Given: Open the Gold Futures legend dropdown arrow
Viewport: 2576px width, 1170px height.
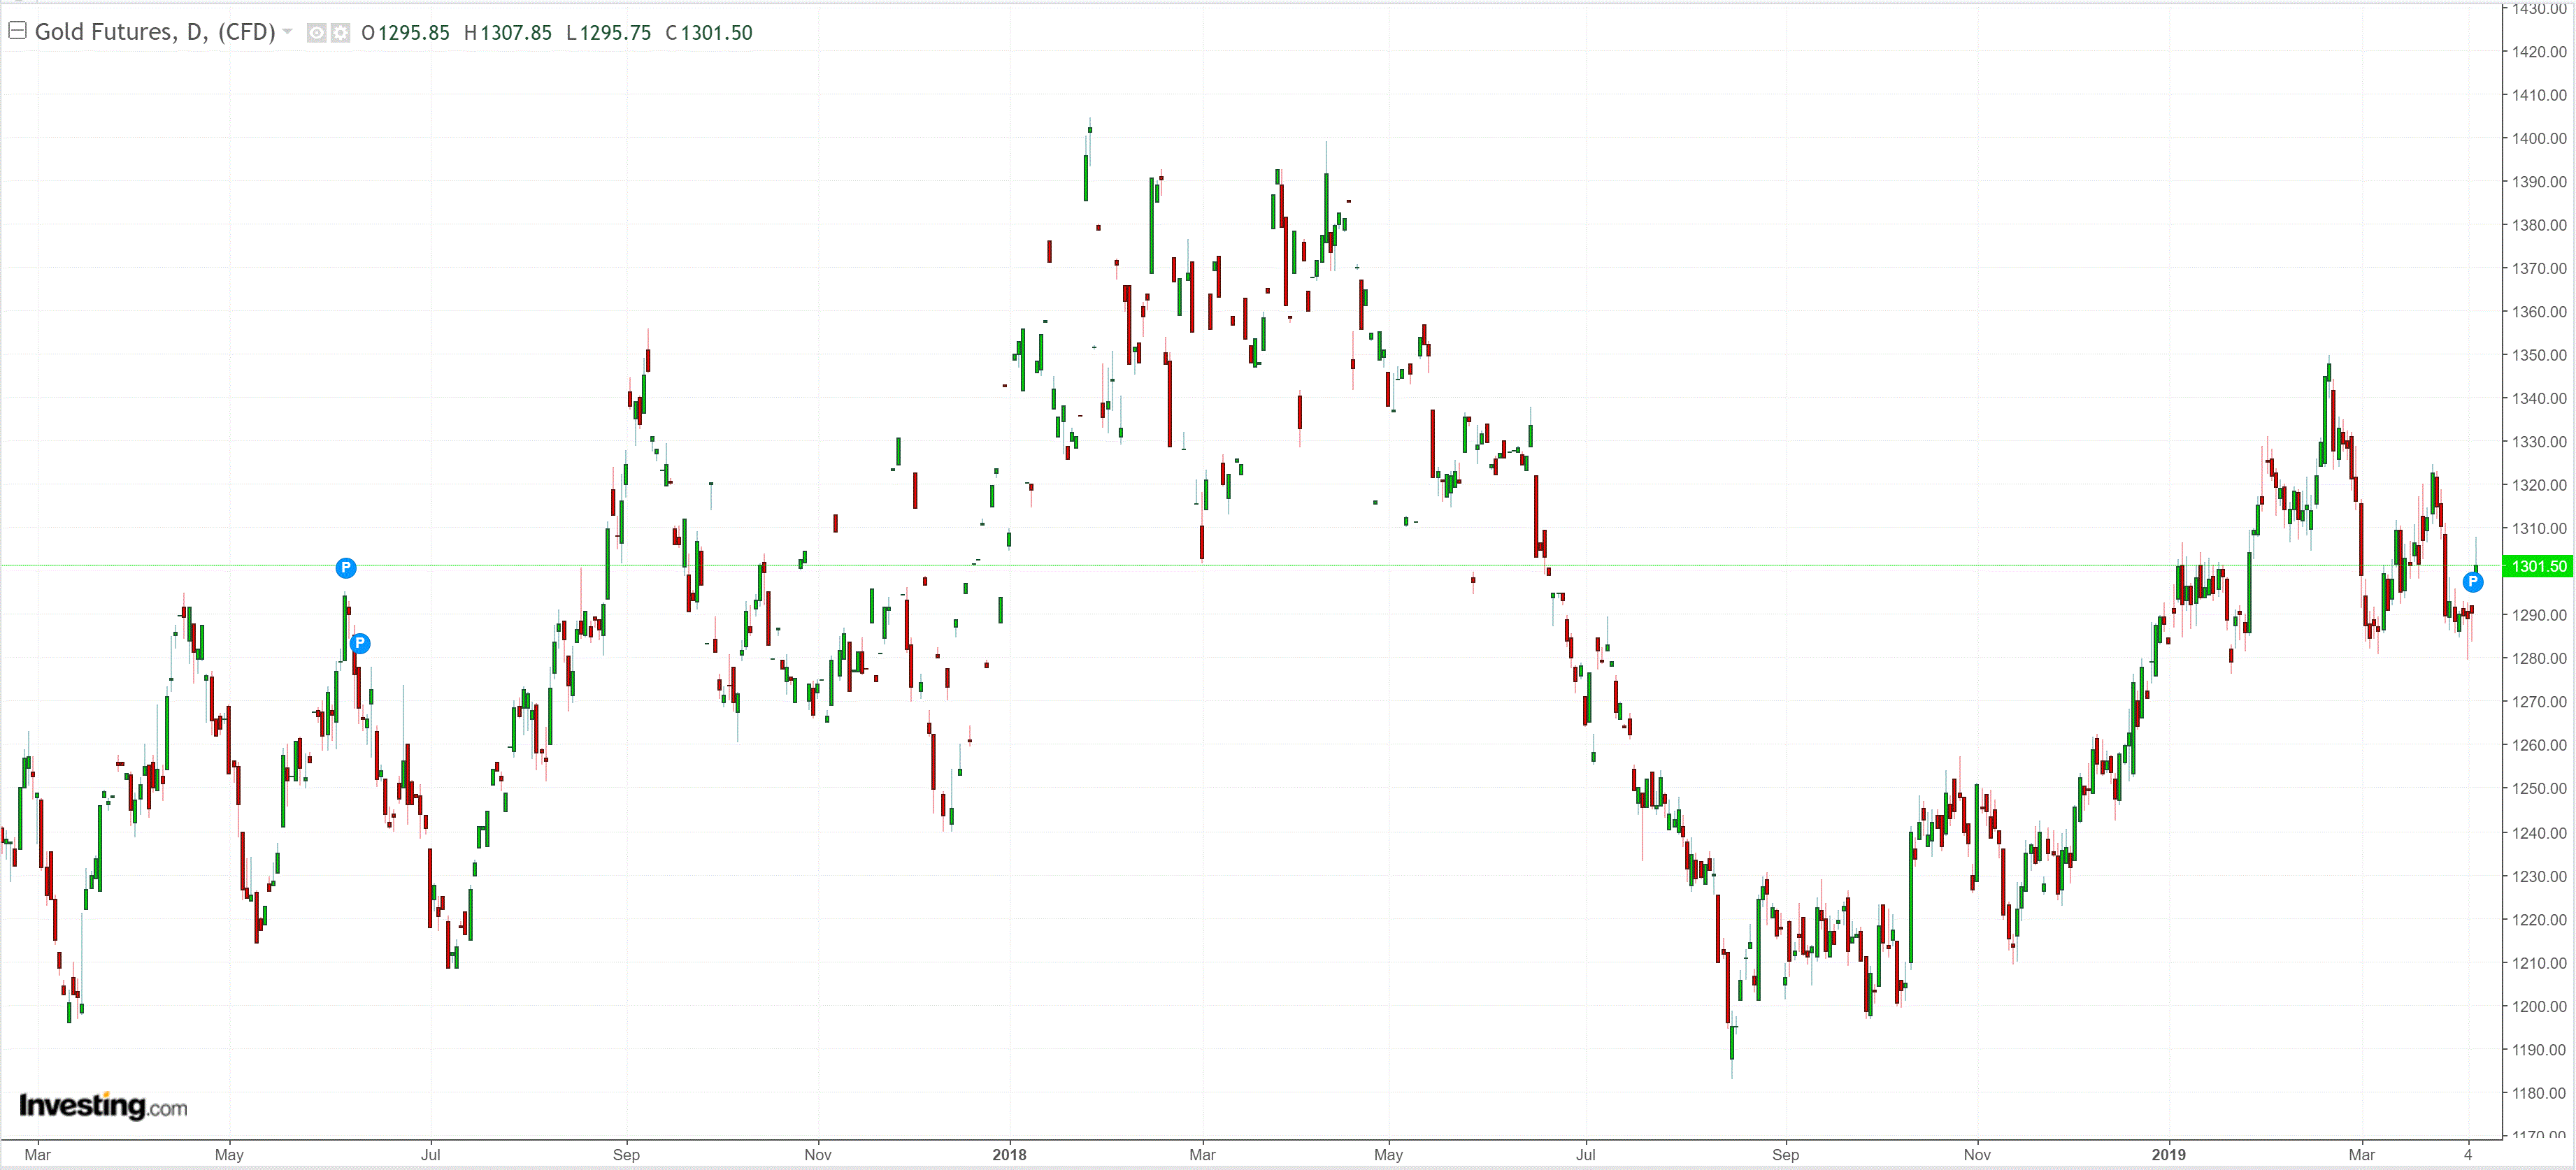Looking at the screenshot, I should (x=288, y=32).
